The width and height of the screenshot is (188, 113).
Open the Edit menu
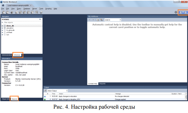click(x=7, y=9)
